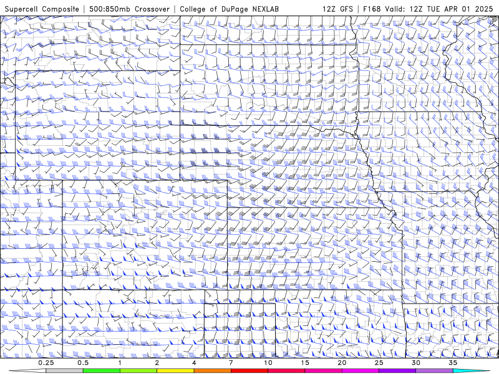Click the gray color bar segment
Screen dimensions: 499x374
64,371
